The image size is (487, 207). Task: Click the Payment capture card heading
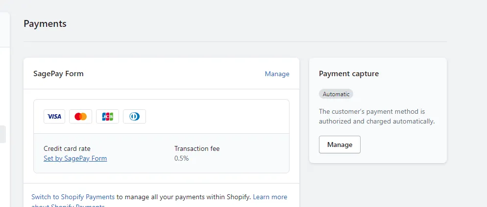pos(349,74)
